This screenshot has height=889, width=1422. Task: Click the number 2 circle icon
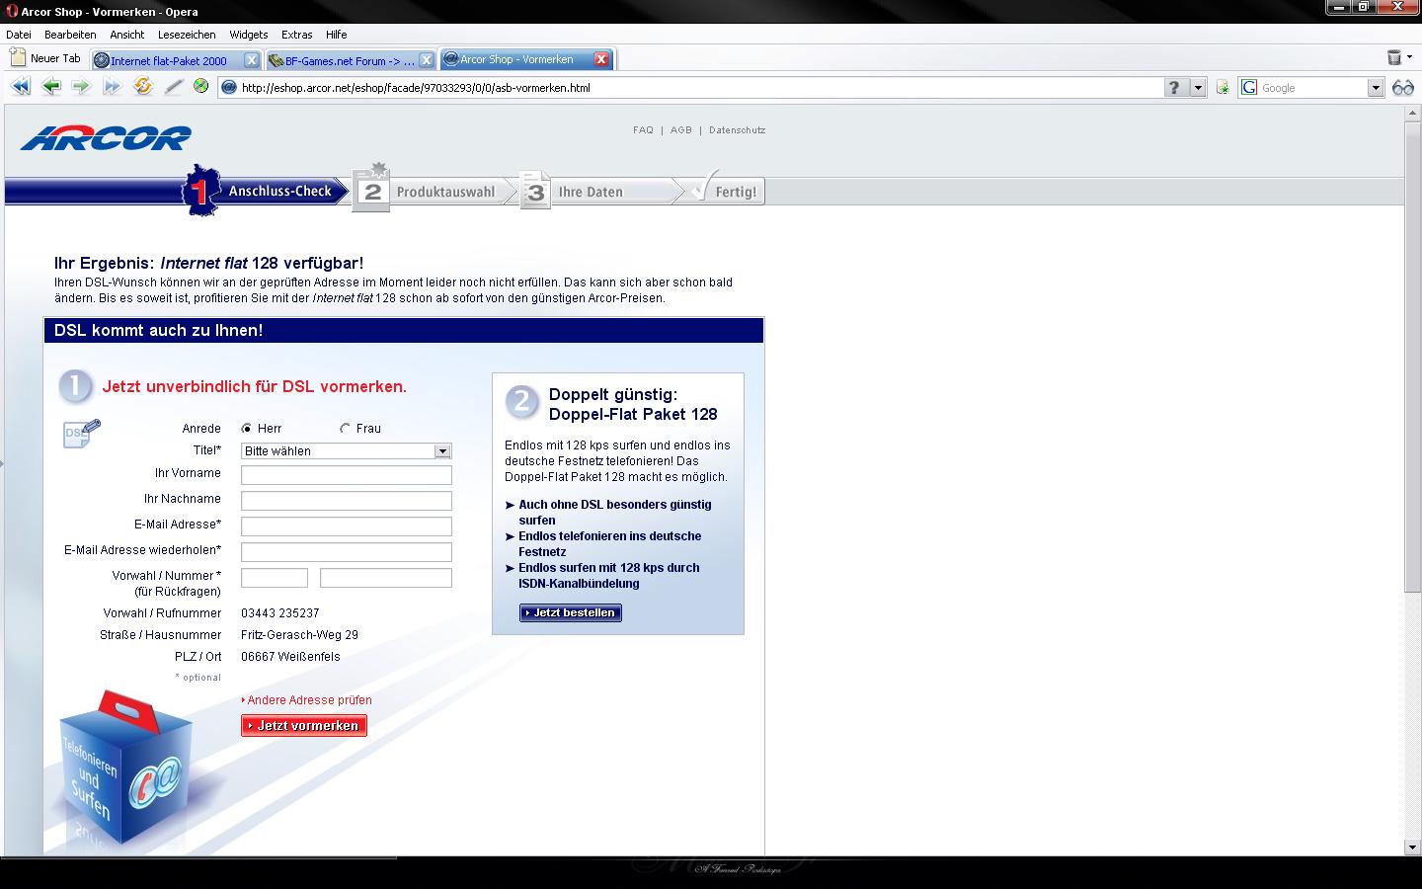click(x=521, y=402)
